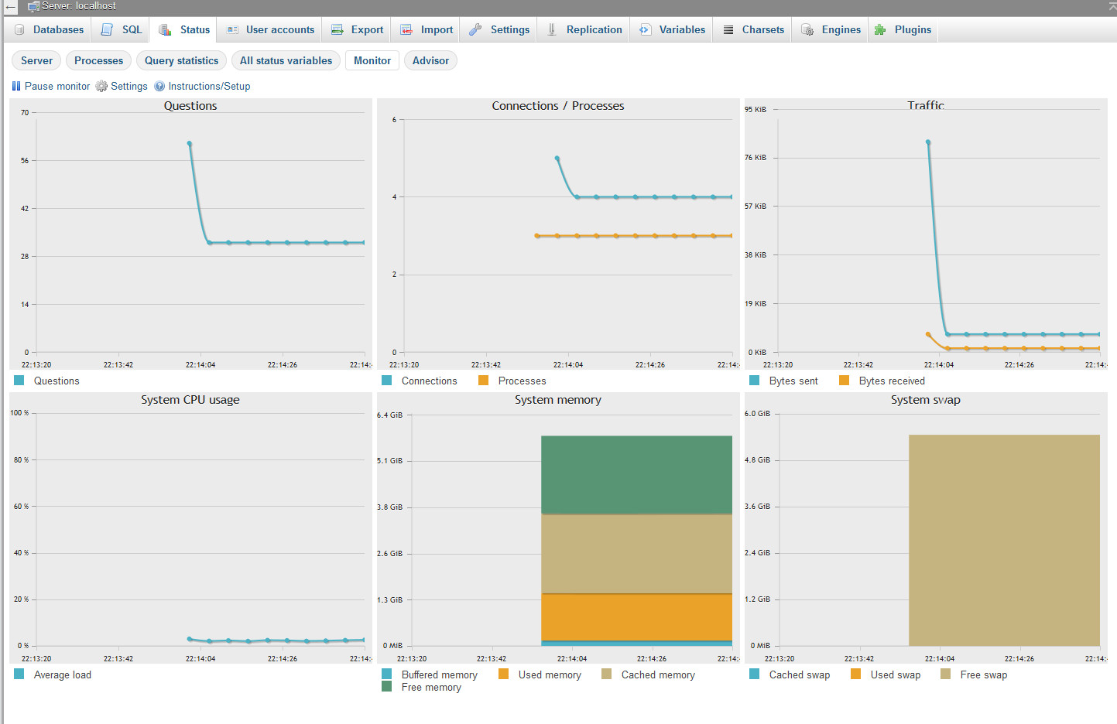
Task: Select the Monitor sub-tab
Action: coord(372,60)
